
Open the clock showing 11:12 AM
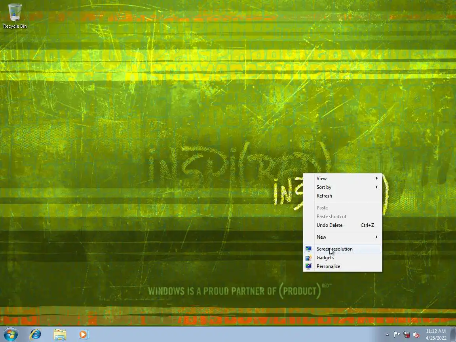coord(436,334)
